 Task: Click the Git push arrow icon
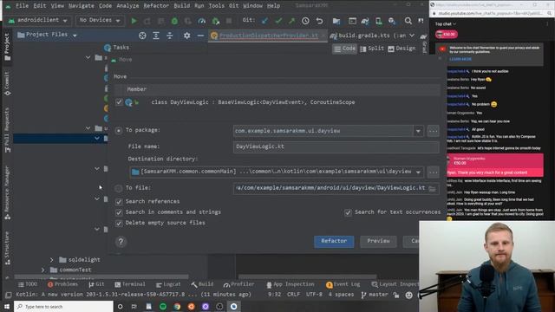[x=292, y=21]
